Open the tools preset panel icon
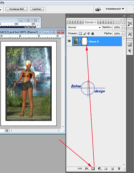Image resolution: width=134 pixels, height=173 pixels. [x=130, y=24]
